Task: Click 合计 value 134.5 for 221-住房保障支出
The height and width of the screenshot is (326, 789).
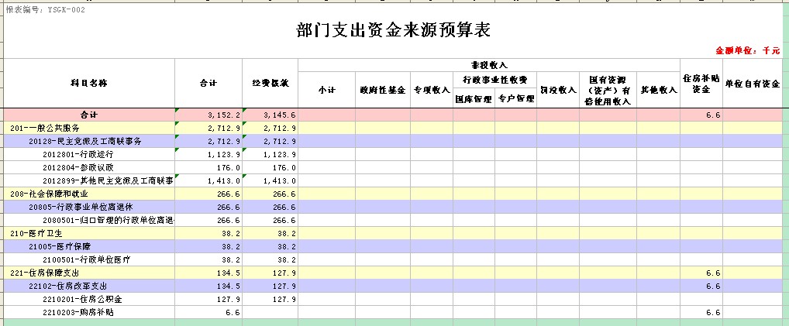Action: [x=229, y=273]
